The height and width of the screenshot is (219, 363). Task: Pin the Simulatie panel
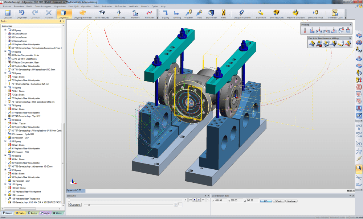[x=205, y=196]
